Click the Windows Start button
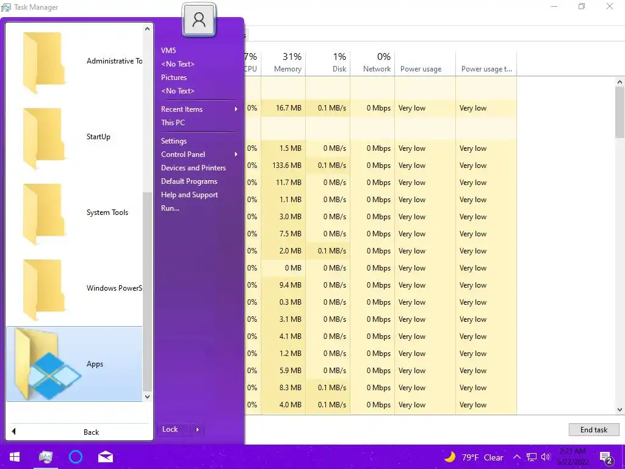Image resolution: width=625 pixels, height=469 pixels. [x=15, y=457]
